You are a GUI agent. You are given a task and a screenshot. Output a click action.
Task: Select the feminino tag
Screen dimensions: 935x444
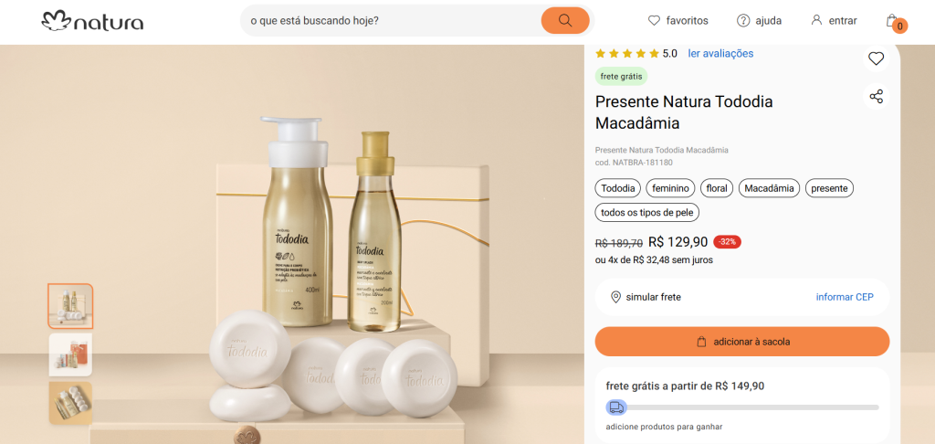(x=670, y=188)
